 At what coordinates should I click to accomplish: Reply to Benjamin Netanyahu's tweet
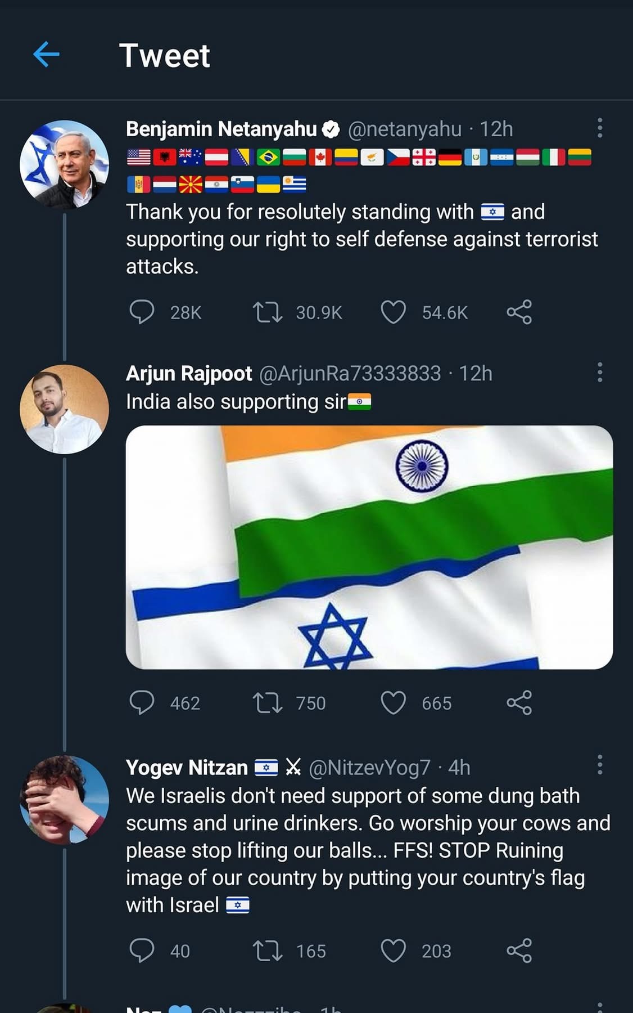click(142, 312)
